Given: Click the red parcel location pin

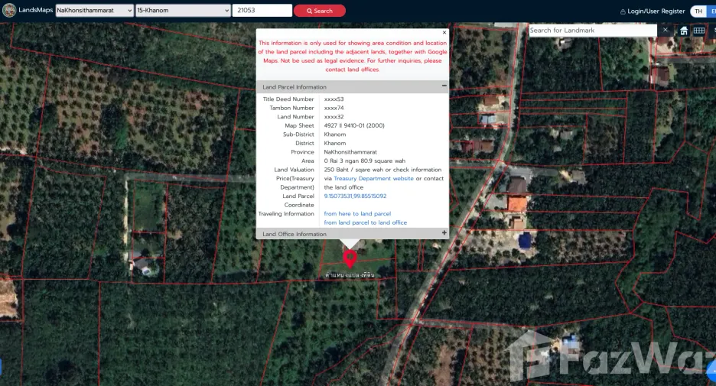Looking at the screenshot, I should [x=350, y=258].
